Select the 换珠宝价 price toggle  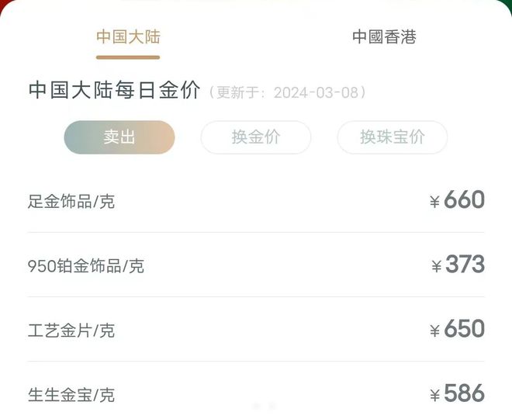click(x=393, y=137)
